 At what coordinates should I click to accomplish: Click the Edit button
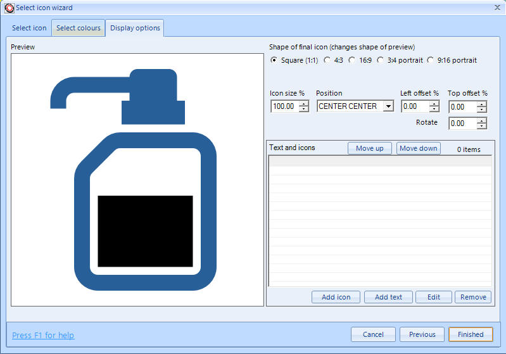(434, 297)
